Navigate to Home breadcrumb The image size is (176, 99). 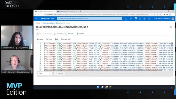pos(38,23)
